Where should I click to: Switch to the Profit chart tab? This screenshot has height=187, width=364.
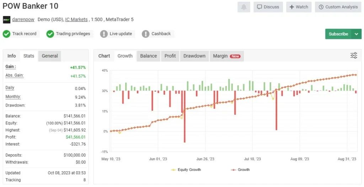170,56
